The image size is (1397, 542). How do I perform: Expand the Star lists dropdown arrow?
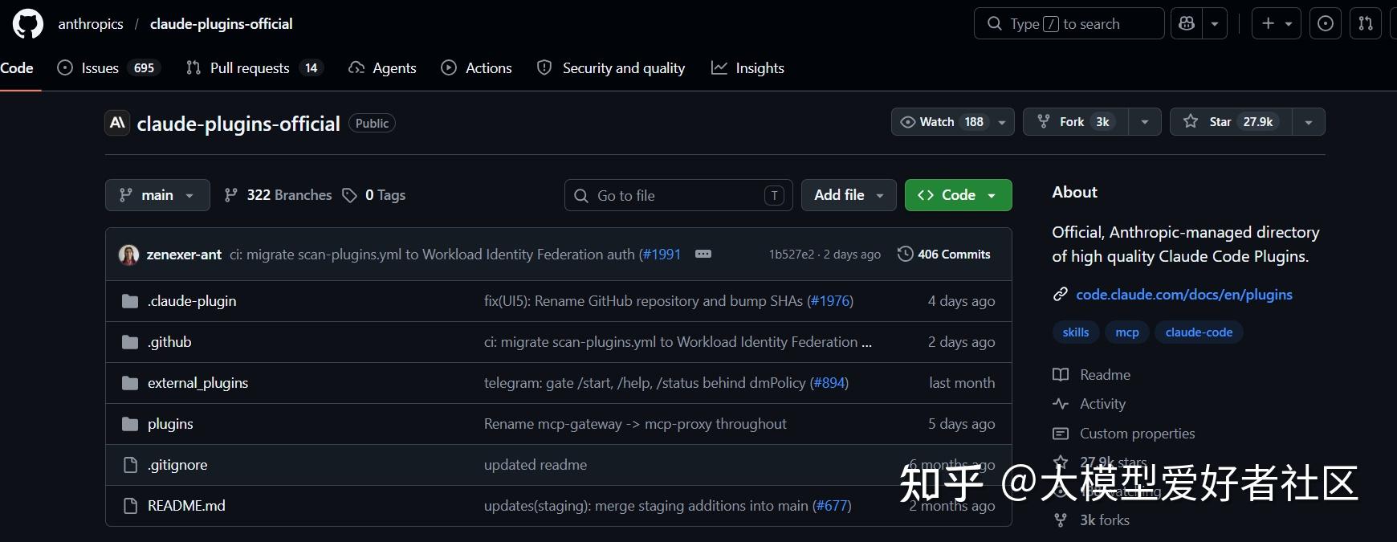1309,122
